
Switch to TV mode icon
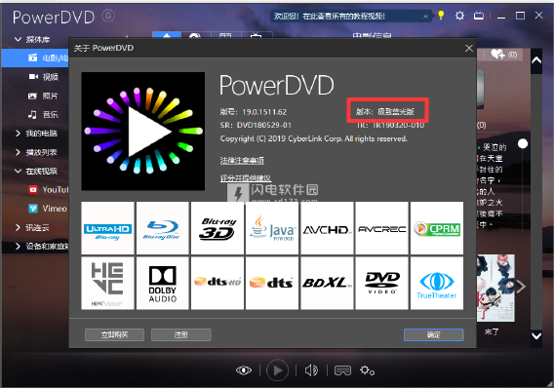point(479,16)
